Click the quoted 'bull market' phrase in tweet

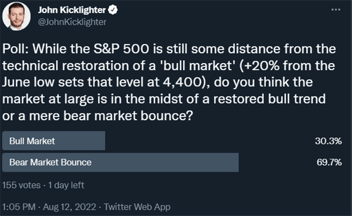197,66
